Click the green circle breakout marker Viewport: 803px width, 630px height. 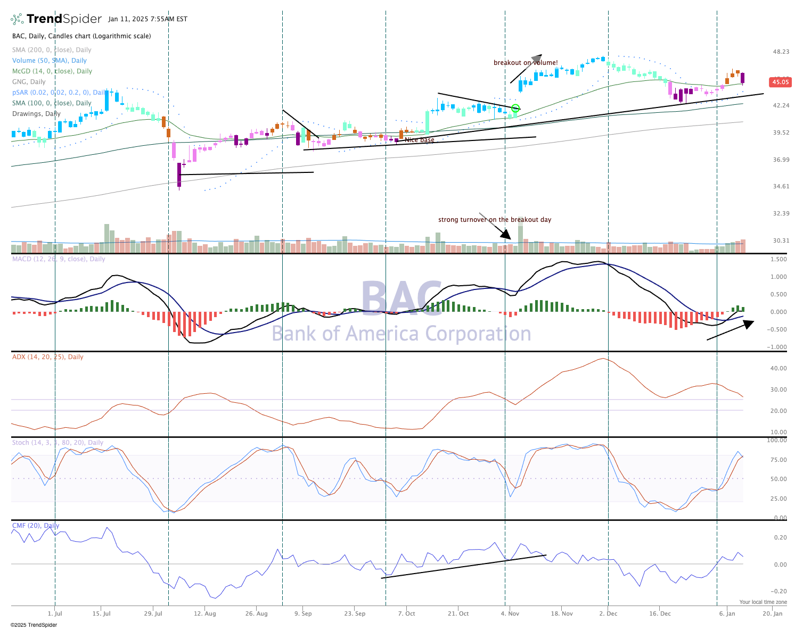515,109
